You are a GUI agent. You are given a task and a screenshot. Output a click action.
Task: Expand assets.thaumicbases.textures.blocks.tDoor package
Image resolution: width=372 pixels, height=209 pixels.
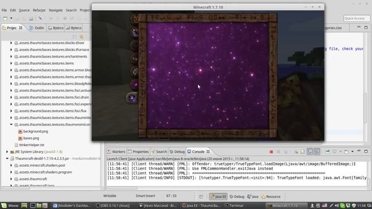[11, 43]
